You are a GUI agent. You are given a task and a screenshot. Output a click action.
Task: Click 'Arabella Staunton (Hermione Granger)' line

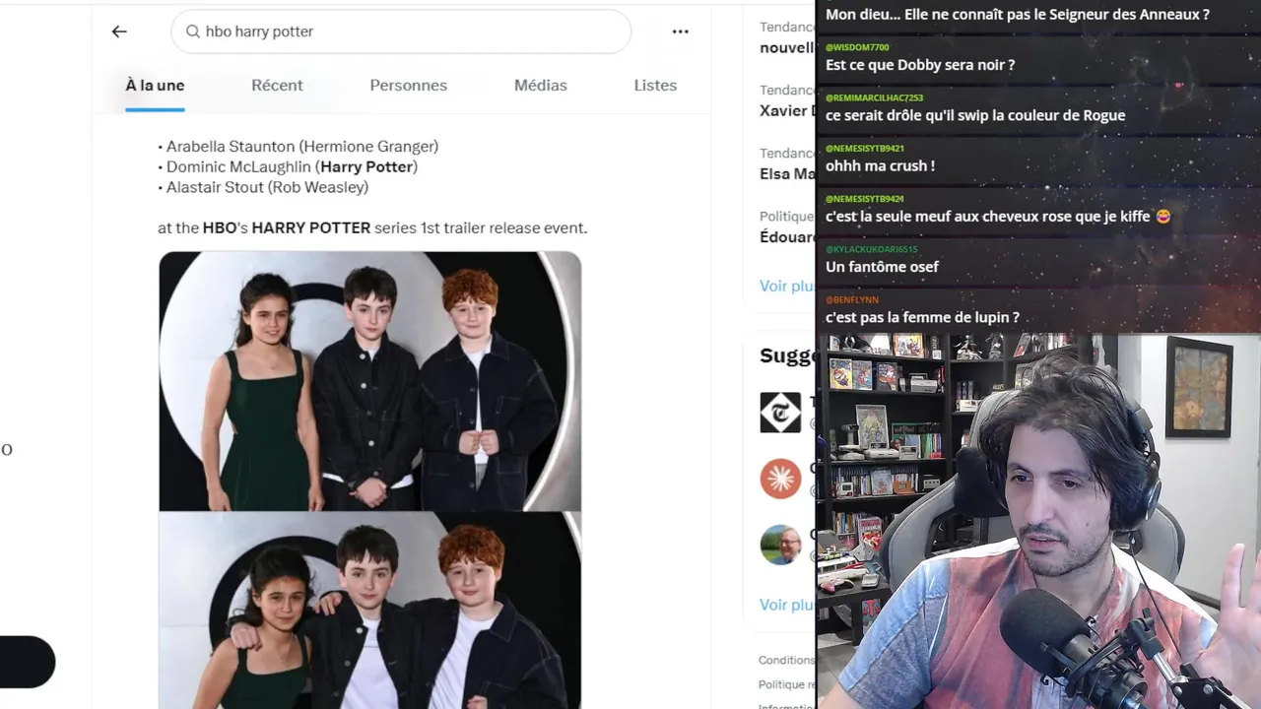pos(299,147)
